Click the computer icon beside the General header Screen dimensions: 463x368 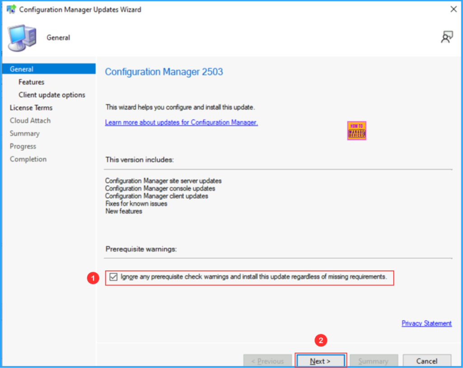point(22,38)
